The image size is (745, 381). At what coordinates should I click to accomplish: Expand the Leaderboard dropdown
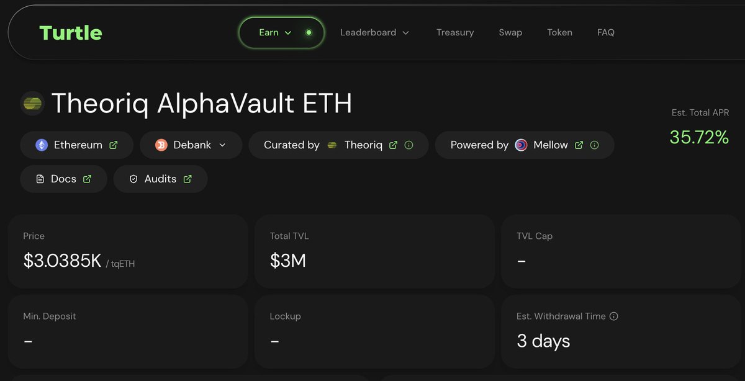374,33
